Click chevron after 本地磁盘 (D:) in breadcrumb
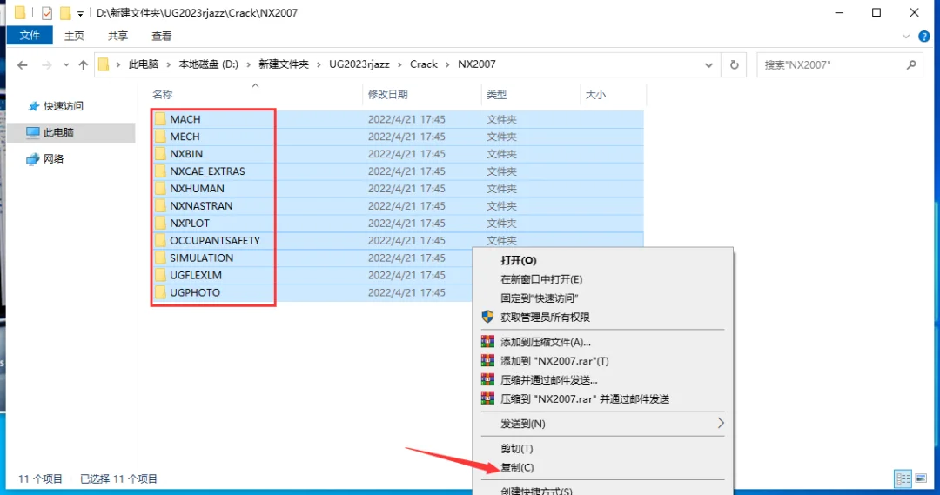Viewport: 940px width, 495px height. [x=248, y=64]
